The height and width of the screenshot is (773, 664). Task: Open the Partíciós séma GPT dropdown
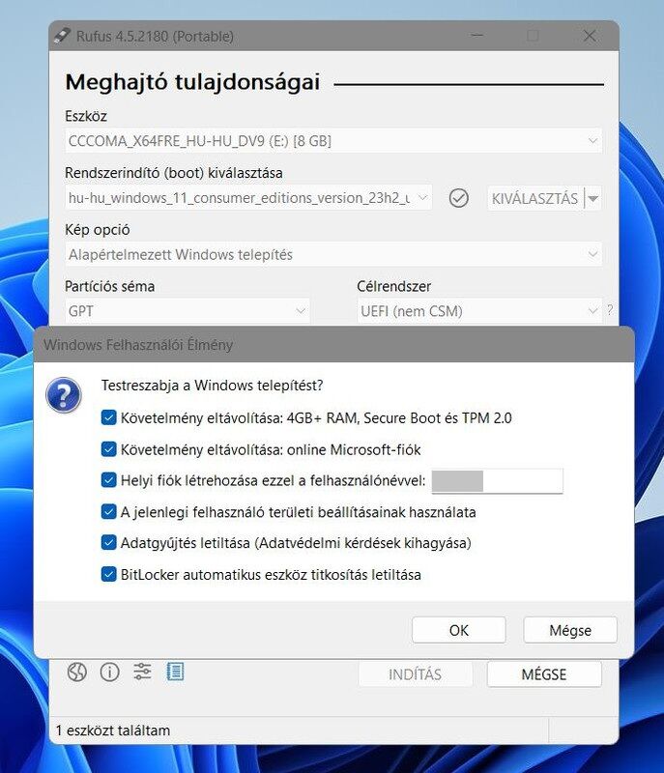tap(188, 311)
